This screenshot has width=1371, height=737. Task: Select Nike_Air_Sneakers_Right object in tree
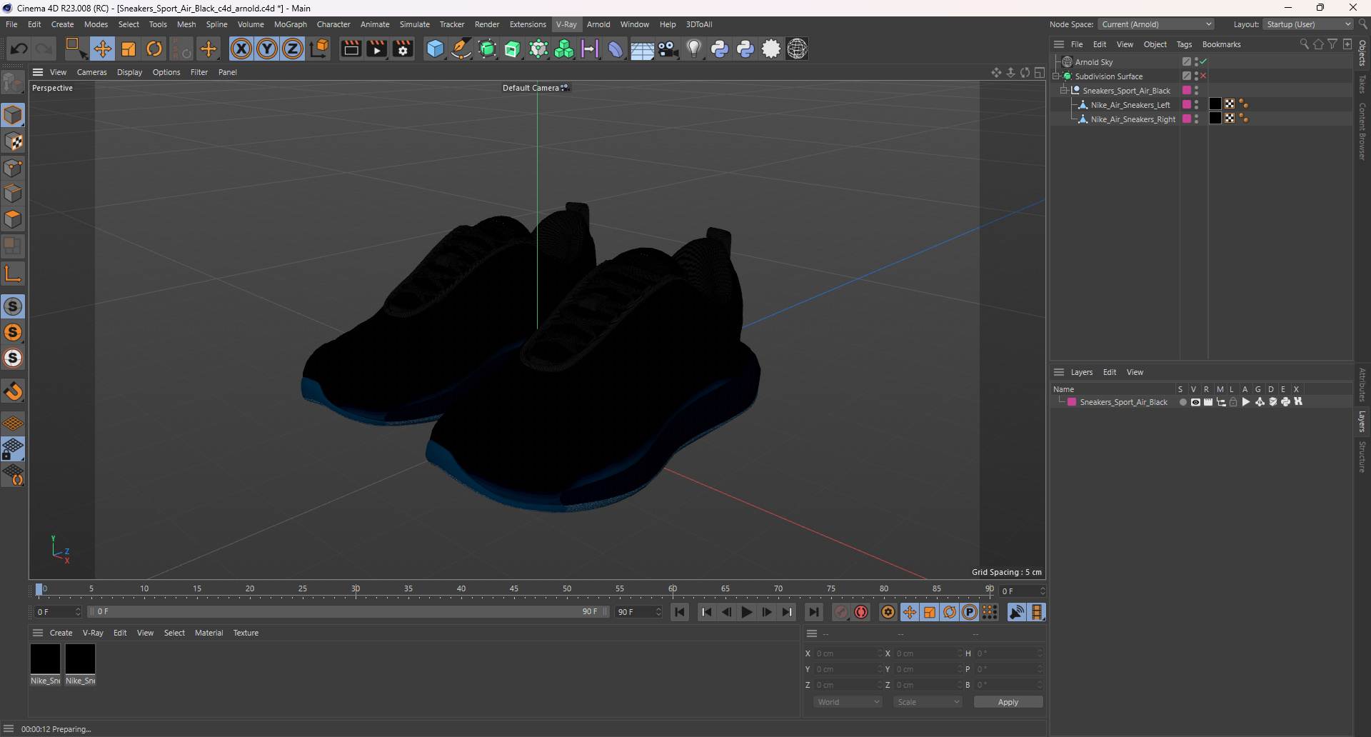click(1133, 119)
